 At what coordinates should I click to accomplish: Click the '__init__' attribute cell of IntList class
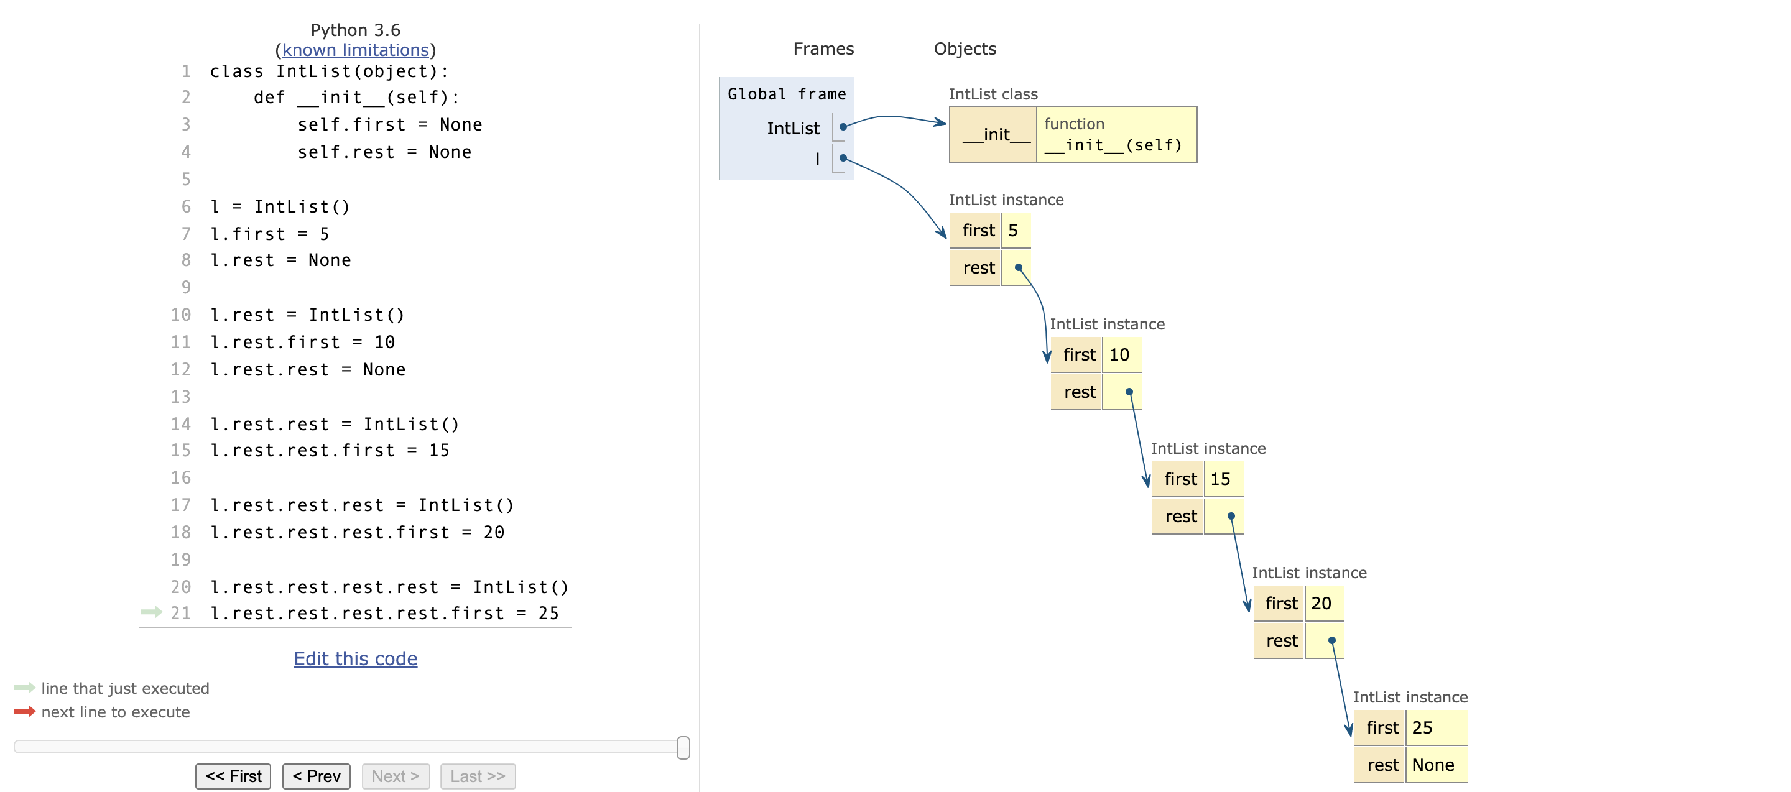point(994,134)
